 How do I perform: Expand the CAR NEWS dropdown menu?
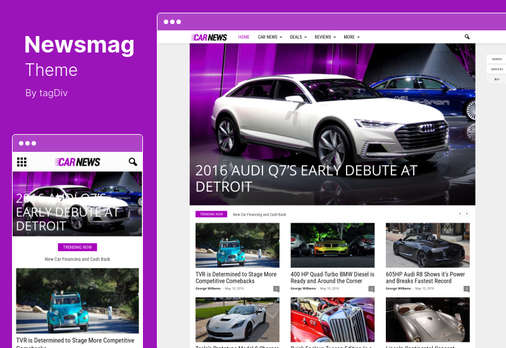tap(270, 37)
